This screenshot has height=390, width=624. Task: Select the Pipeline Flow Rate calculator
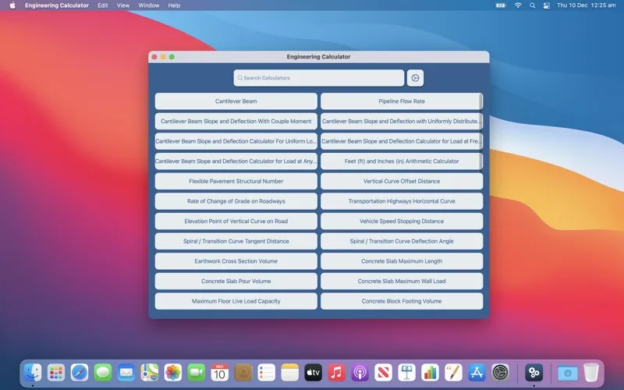(401, 101)
